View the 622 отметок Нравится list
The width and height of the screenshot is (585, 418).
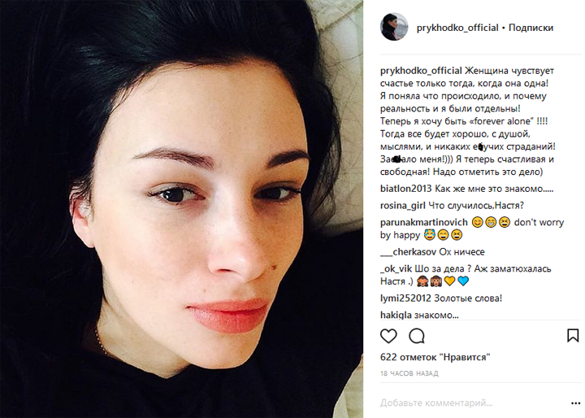pyautogui.click(x=435, y=357)
